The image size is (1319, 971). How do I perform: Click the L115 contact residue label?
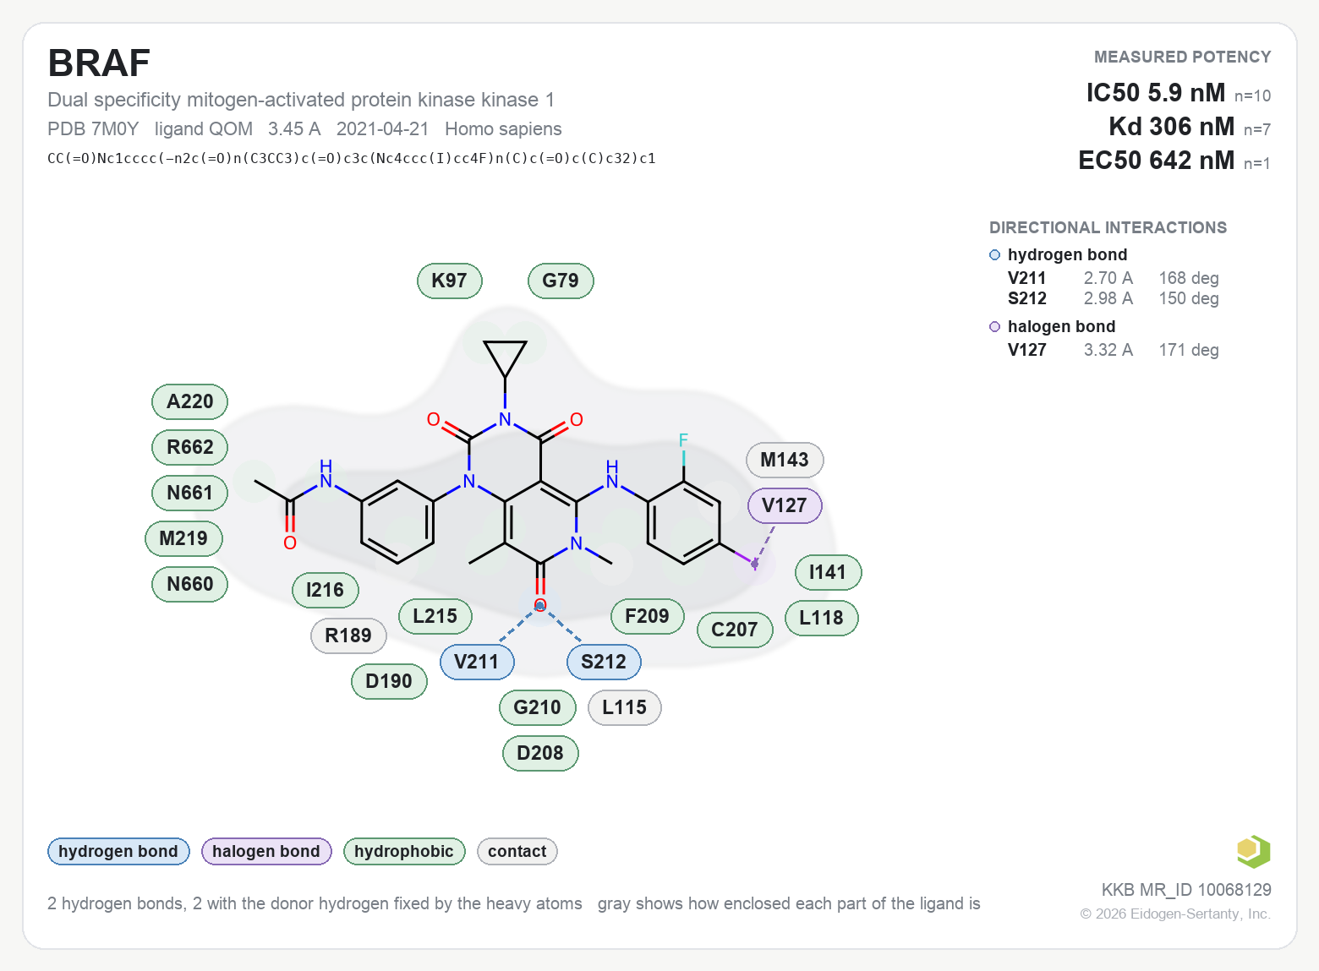pos(625,707)
